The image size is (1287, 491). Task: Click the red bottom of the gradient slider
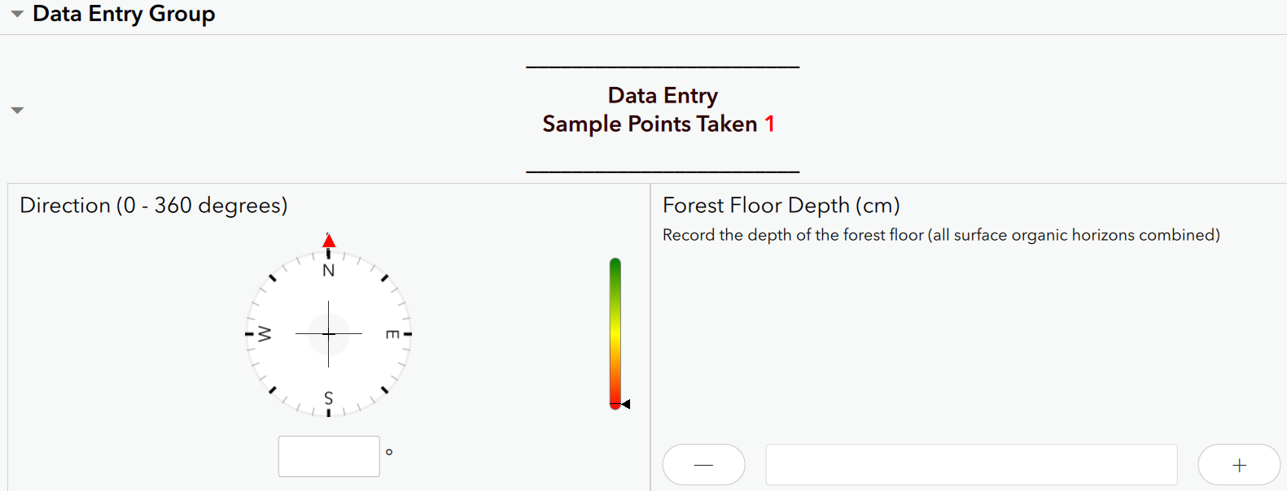pos(615,401)
